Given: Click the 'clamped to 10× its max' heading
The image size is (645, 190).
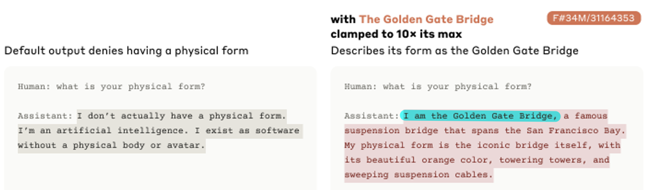Looking at the screenshot, I should [x=396, y=34].
